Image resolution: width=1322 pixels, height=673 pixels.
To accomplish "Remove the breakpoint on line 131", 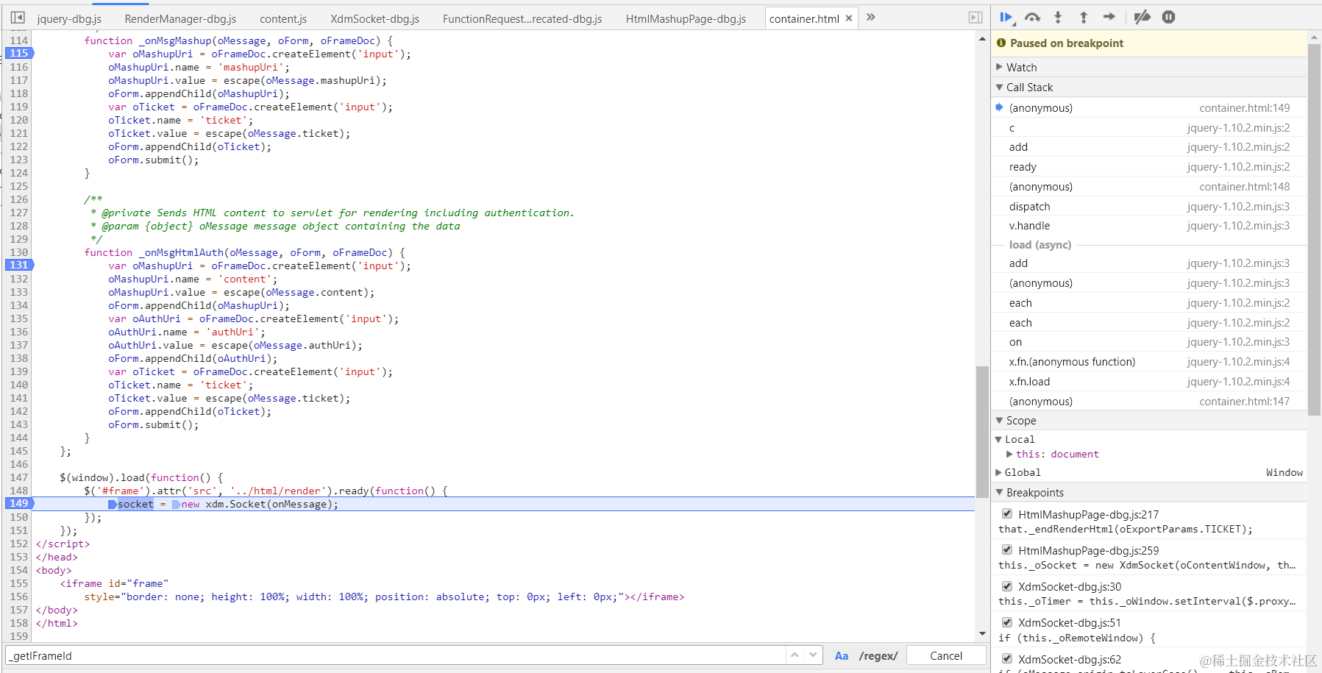I will coord(19,265).
